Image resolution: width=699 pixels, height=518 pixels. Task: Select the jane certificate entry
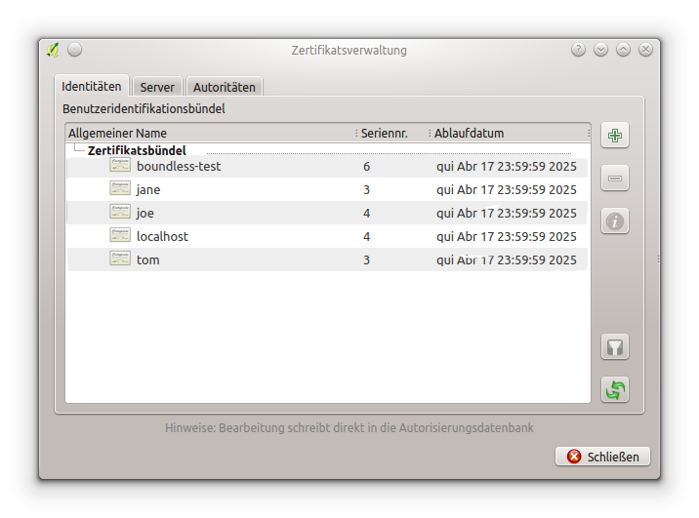click(148, 189)
